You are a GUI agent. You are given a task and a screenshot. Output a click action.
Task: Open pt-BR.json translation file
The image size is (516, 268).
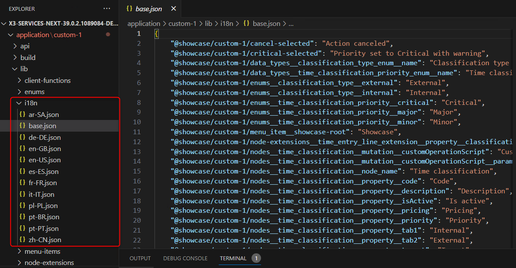click(44, 217)
